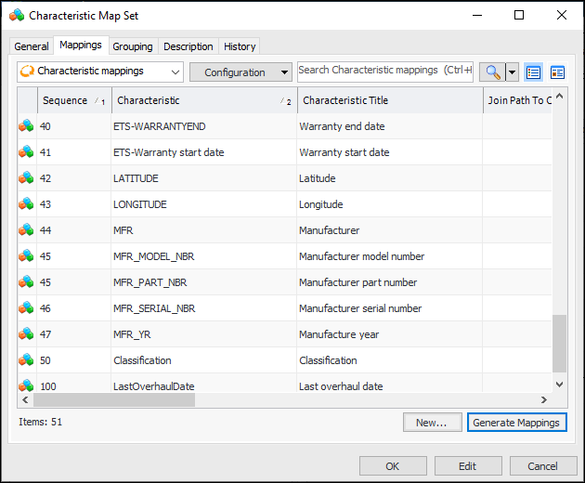Go to the History tab
The image size is (585, 483).
pos(240,46)
